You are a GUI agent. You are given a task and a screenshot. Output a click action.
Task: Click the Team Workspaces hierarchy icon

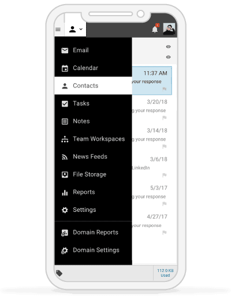65,139
